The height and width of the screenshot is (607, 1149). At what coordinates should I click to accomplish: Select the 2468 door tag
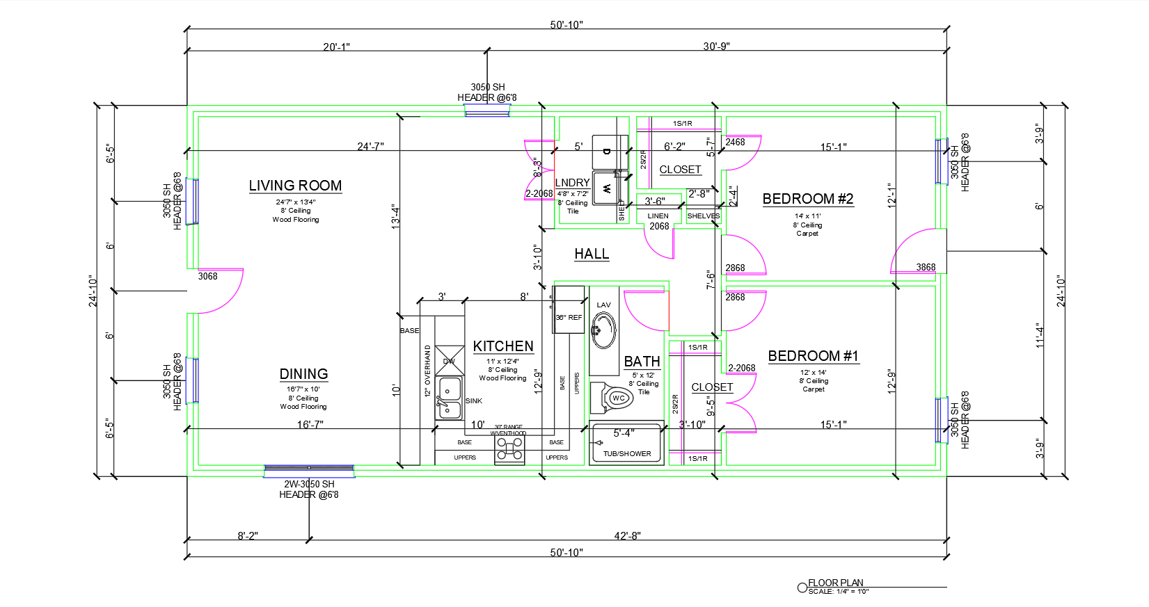[735, 142]
